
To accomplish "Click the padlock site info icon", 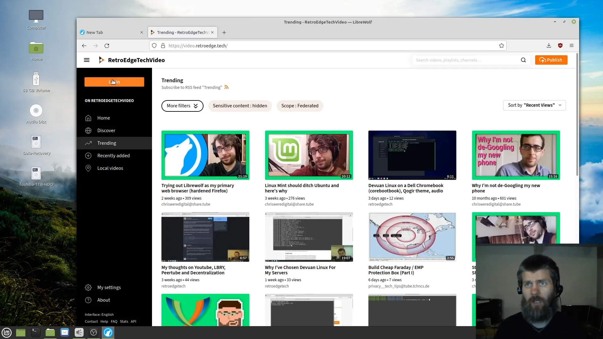I will [163, 46].
